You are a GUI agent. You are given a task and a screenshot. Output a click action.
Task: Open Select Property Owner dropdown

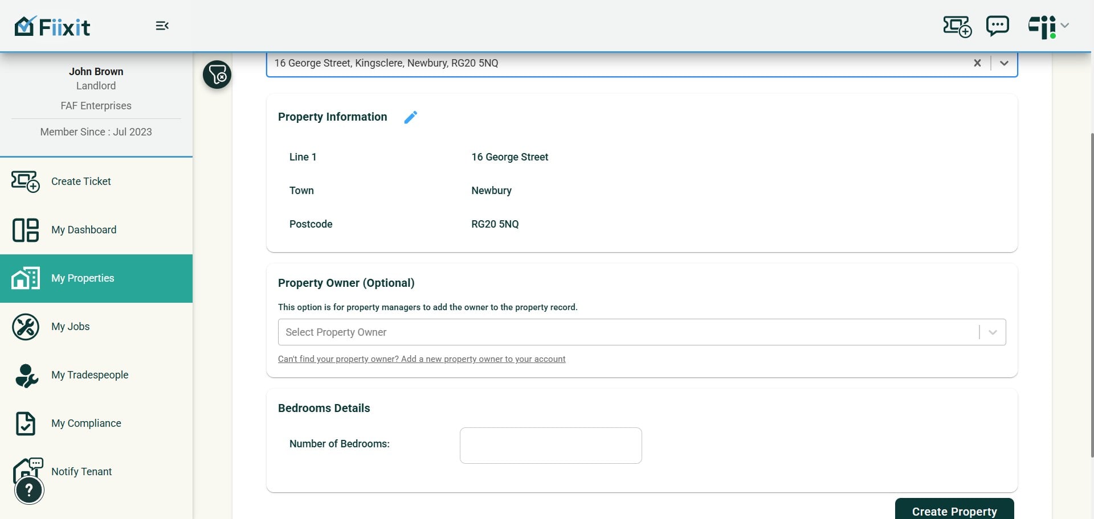point(642,332)
